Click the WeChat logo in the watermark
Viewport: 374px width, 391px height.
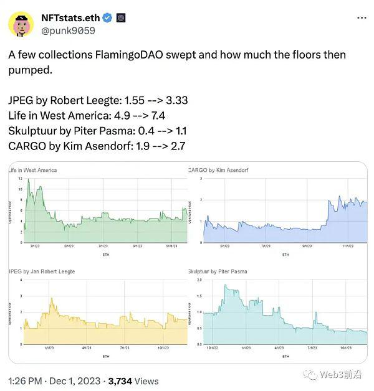[x=310, y=375]
